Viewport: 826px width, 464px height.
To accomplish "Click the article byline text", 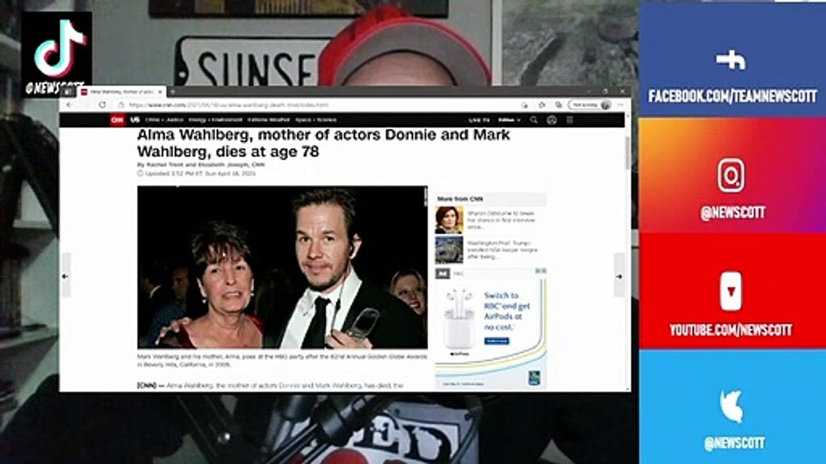I will tap(201, 165).
